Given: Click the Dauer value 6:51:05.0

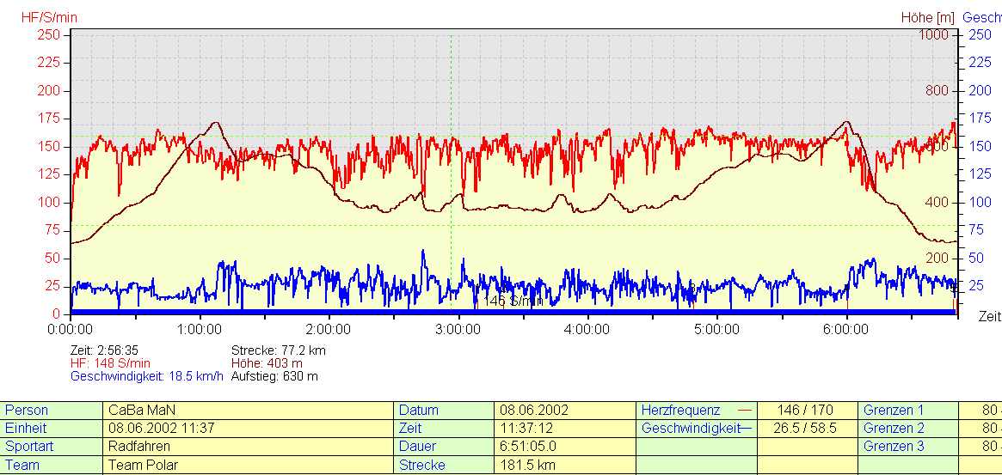Looking at the screenshot, I should click(x=528, y=447).
